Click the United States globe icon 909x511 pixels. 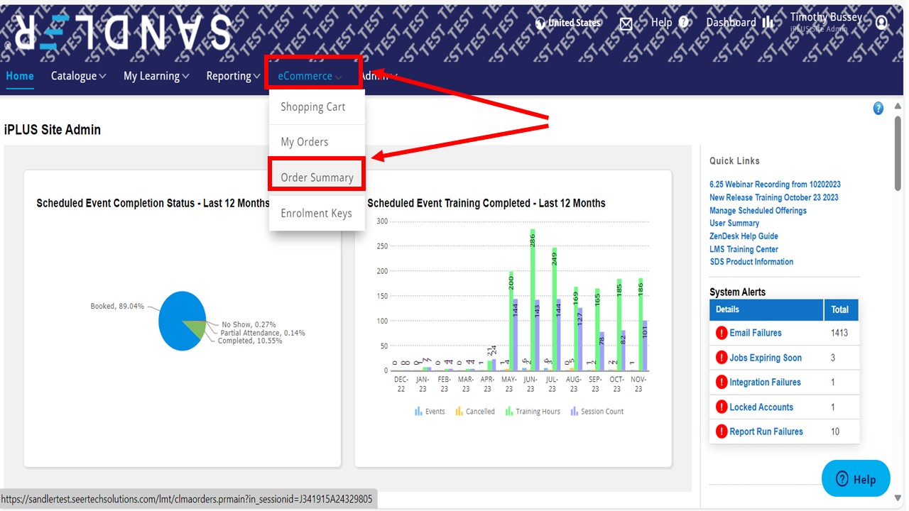[x=540, y=23]
